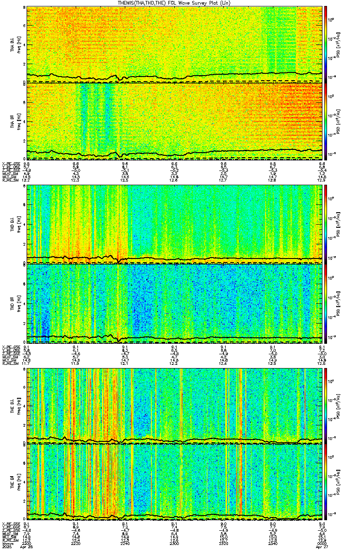Click 'R_RE_SM' label under the THD panels

pyautogui.click(x=10, y=363)
